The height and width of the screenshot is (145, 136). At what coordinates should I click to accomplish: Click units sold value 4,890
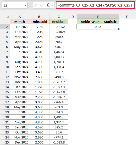pyautogui.click(x=39, y=122)
